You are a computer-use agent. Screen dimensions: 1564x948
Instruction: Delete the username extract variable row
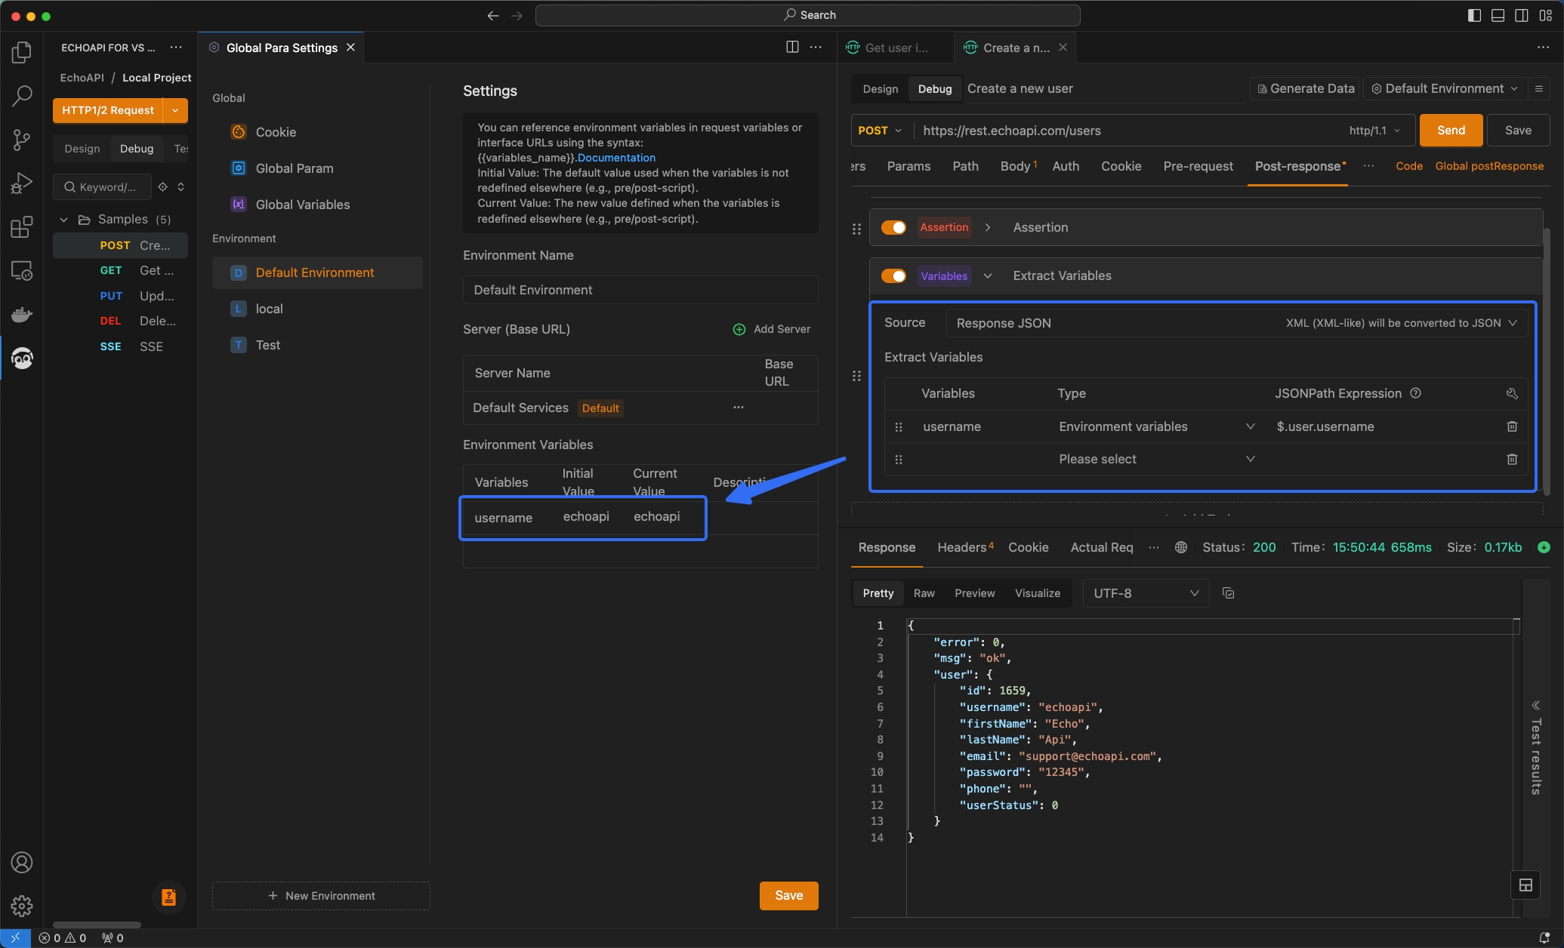pyautogui.click(x=1512, y=426)
